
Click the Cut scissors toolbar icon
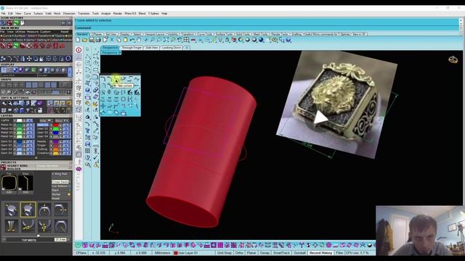coord(112,40)
